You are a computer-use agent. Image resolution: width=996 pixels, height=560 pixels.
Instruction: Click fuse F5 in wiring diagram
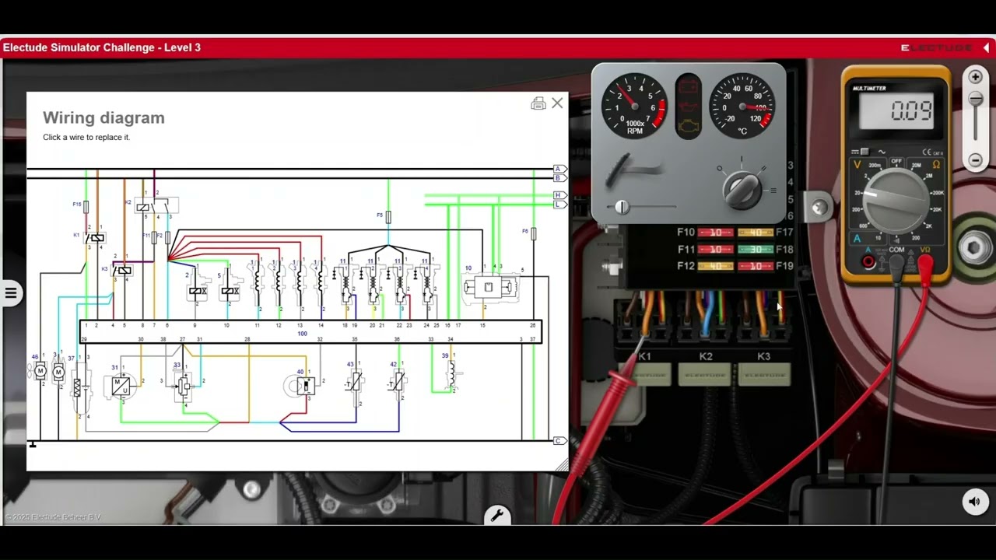(x=388, y=216)
